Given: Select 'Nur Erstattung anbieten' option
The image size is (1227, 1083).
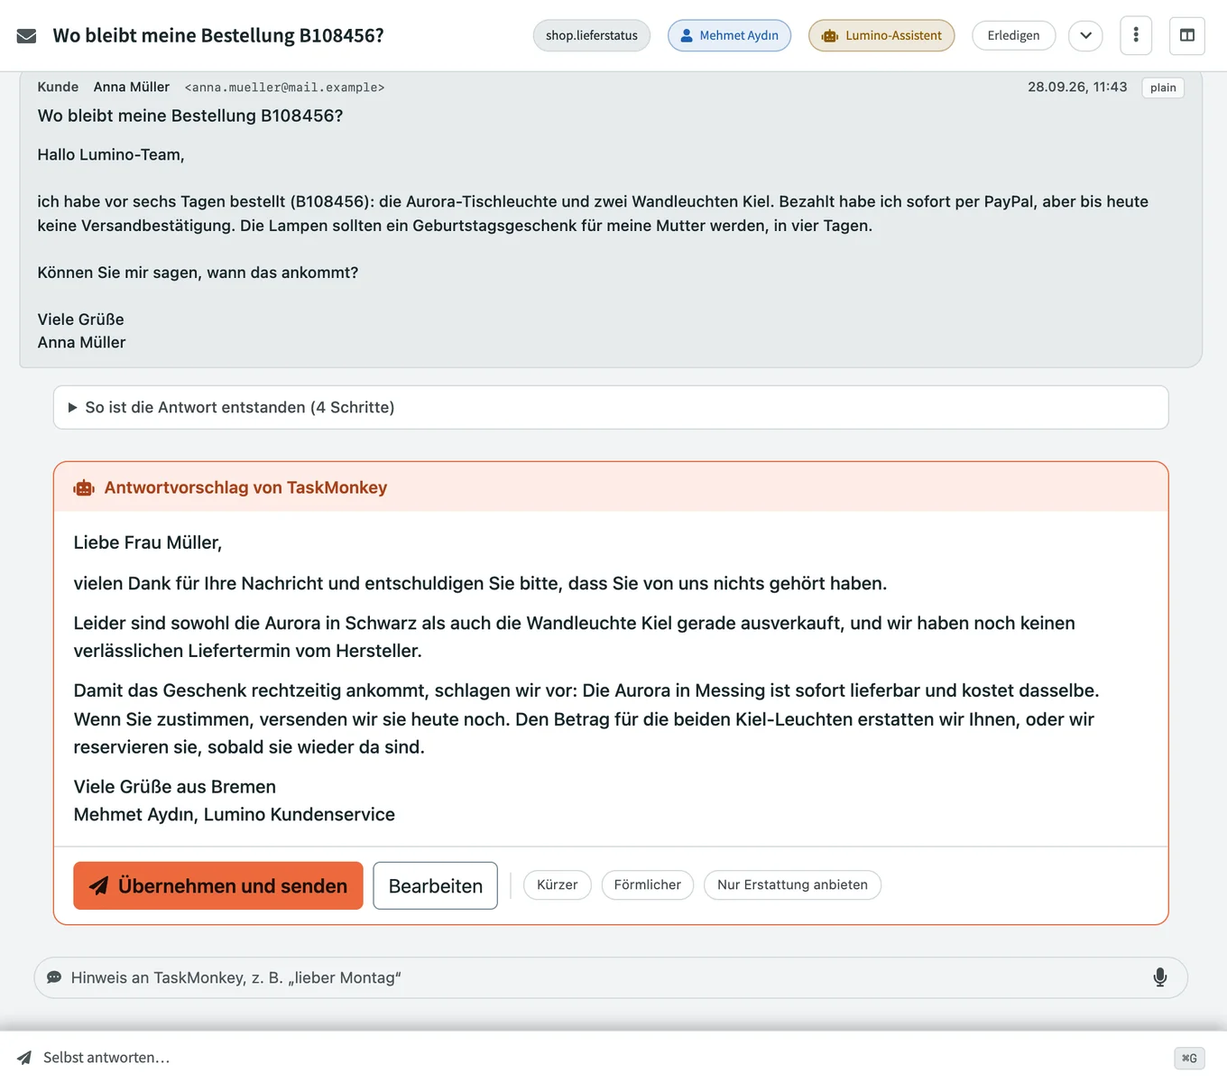Looking at the screenshot, I should pyautogui.click(x=793, y=884).
